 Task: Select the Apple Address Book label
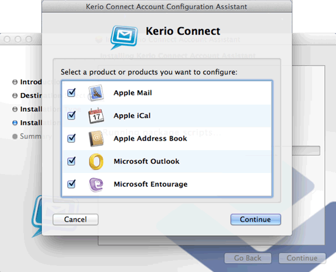150,139
